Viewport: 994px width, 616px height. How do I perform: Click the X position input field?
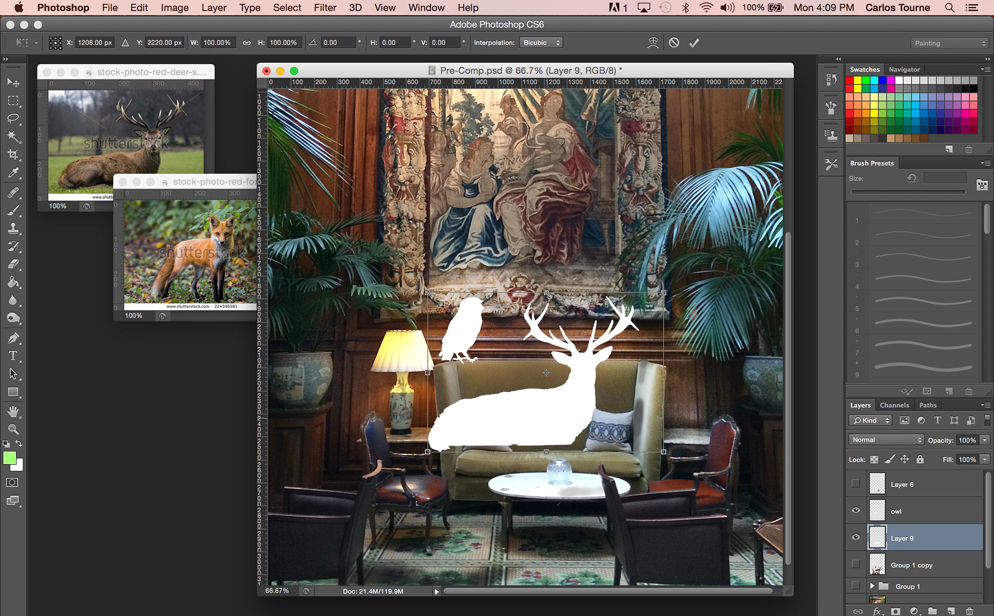95,43
